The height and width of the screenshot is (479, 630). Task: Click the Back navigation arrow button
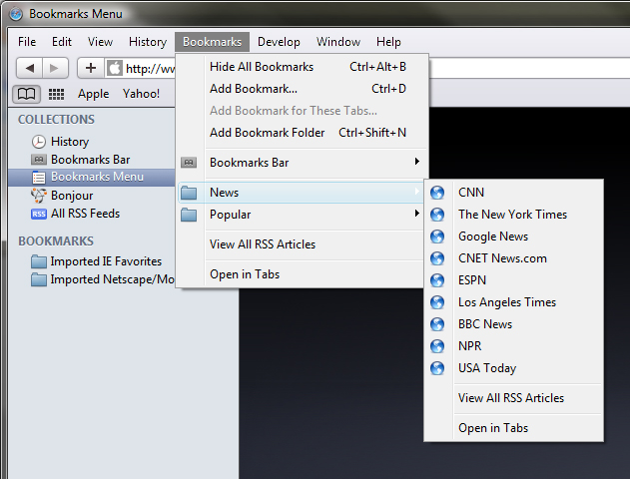(29, 68)
